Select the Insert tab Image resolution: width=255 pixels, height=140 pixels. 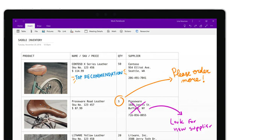click(x=30, y=26)
